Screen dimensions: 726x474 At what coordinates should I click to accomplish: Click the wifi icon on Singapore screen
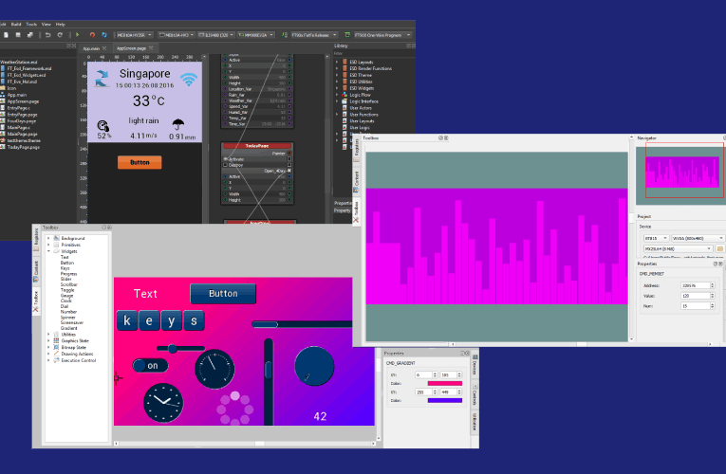coord(189,80)
